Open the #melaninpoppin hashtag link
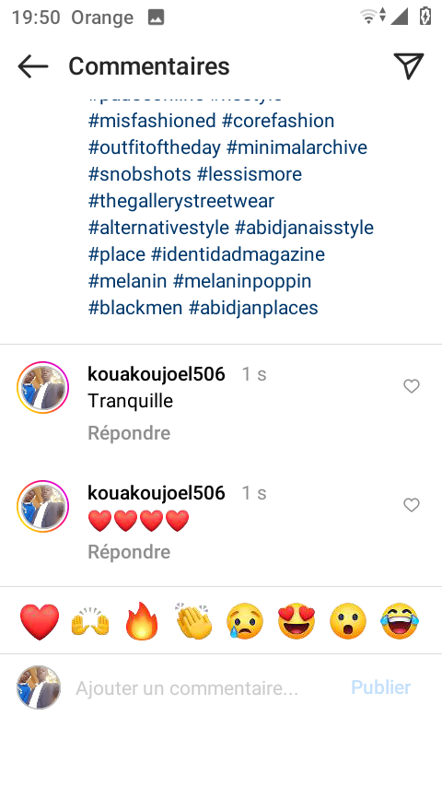The width and height of the screenshot is (442, 787). [242, 281]
